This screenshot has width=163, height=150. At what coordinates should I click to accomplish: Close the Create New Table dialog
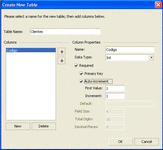(x=158, y=5)
